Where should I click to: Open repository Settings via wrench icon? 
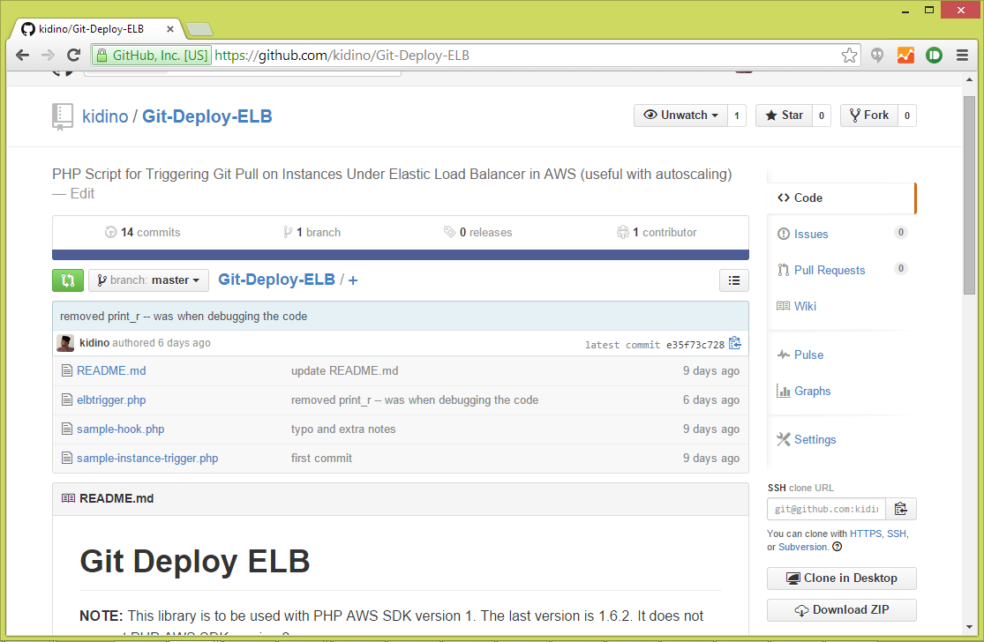click(783, 438)
